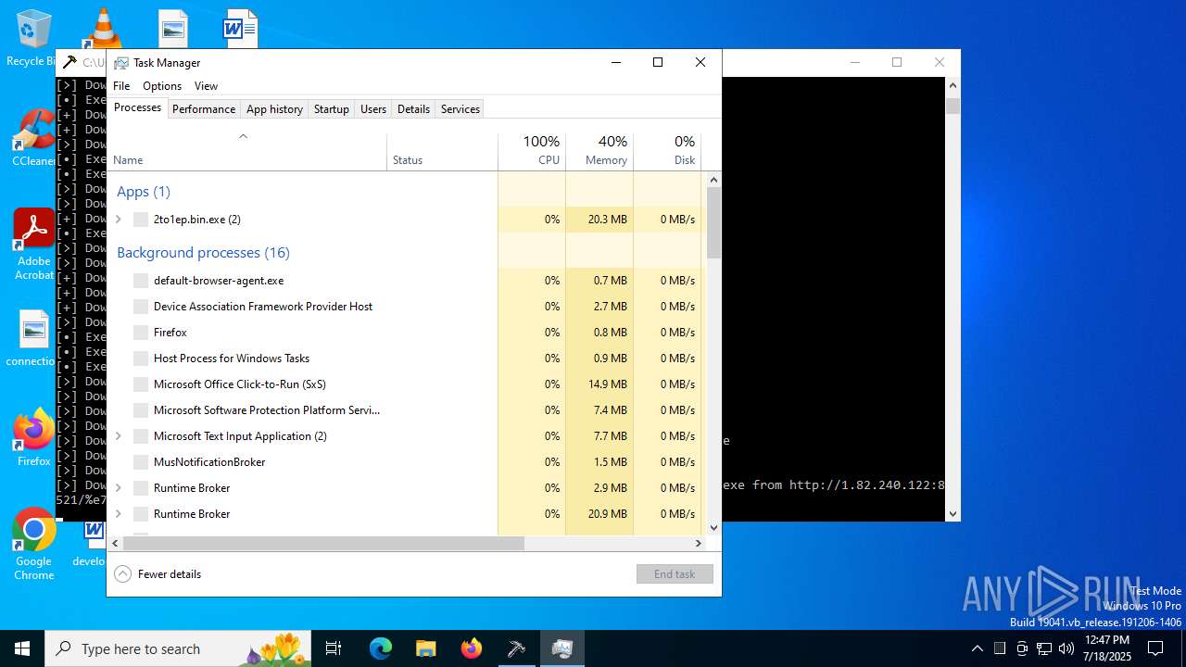Switch to the Details tab
The width and height of the screenshot is (1186, 667).
[413, 108]
